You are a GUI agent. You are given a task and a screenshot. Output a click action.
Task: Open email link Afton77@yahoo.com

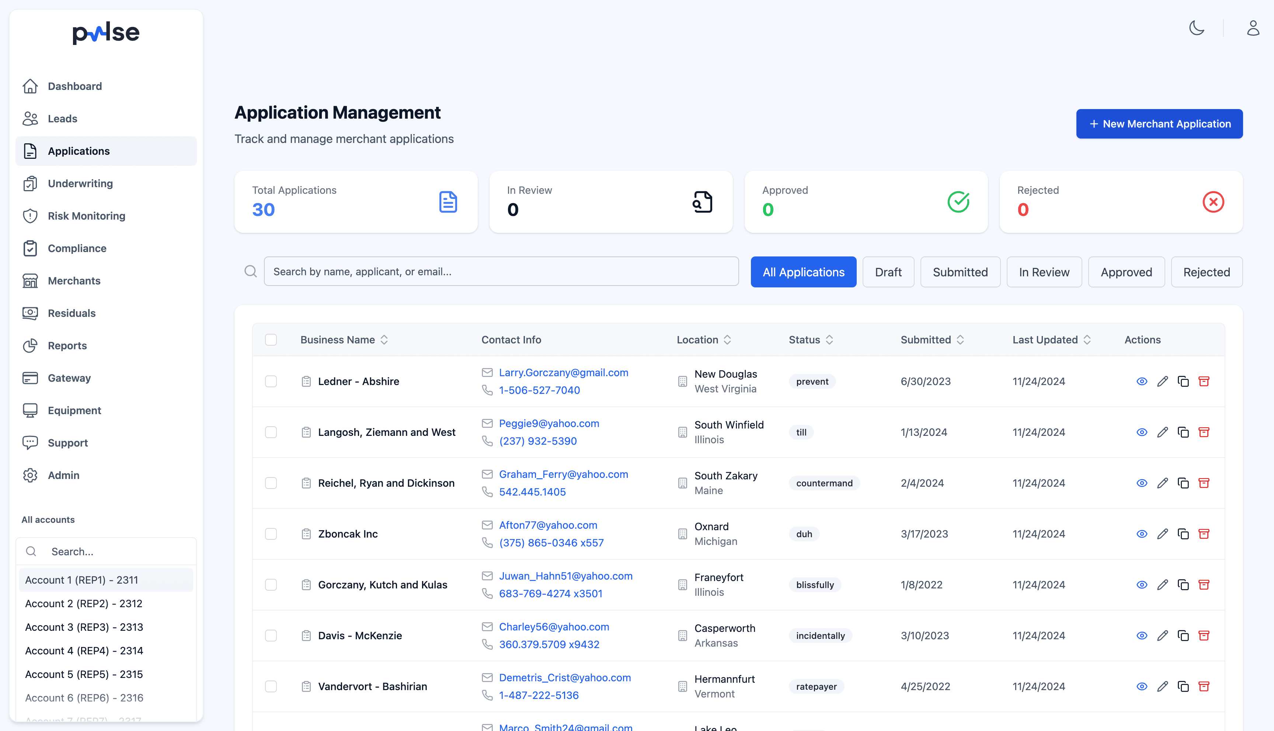[548, 525]
